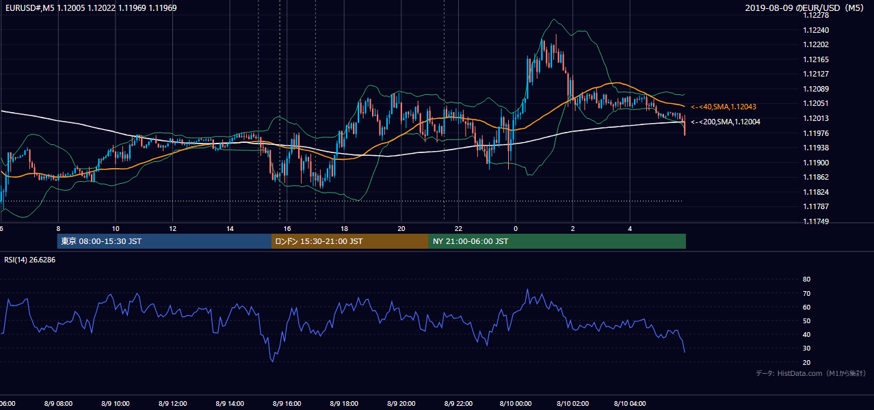Select the NY 21:00-06:00 JST session bar
The height and width of the screenshot is (410, 874).
coord(557,241)
